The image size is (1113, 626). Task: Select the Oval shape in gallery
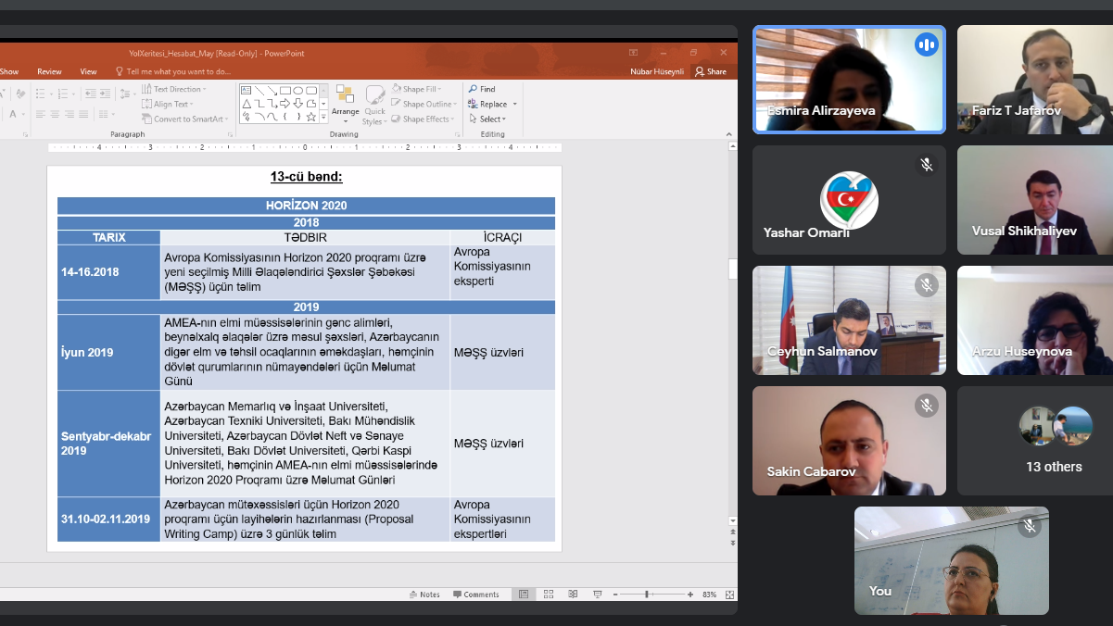pos(297,91)
